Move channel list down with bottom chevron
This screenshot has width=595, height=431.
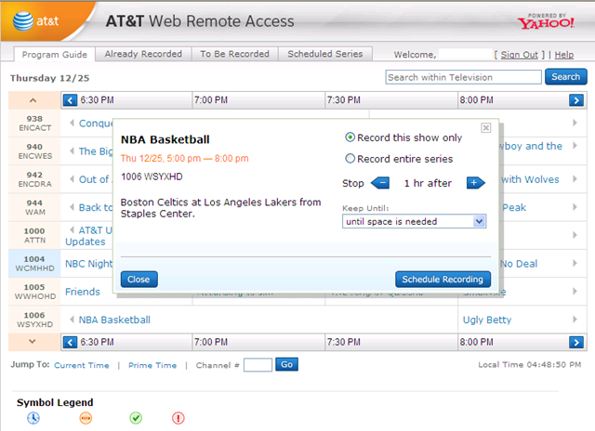33,342
